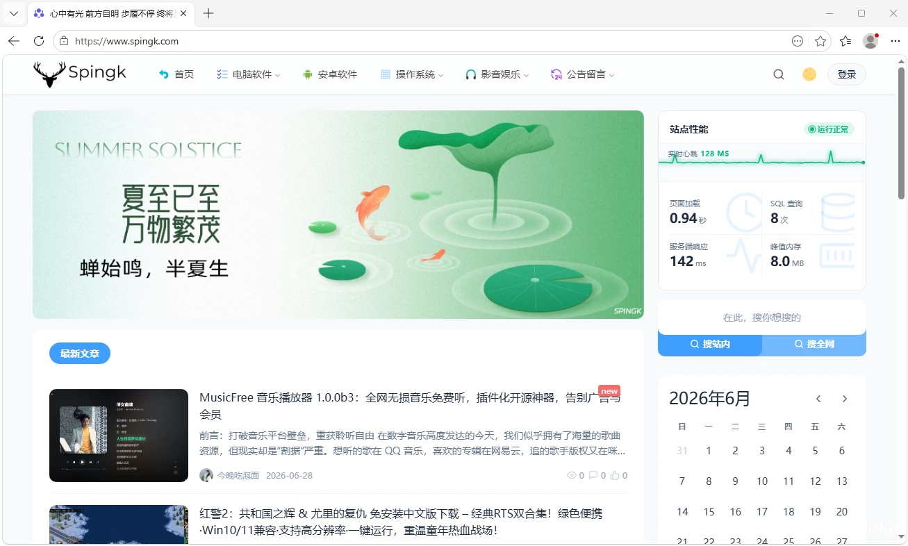Image resolution: width=908 pixels, height=546 pixels.
Task: Open the tab actions dropdown arrow
Action: coord(13,13)
